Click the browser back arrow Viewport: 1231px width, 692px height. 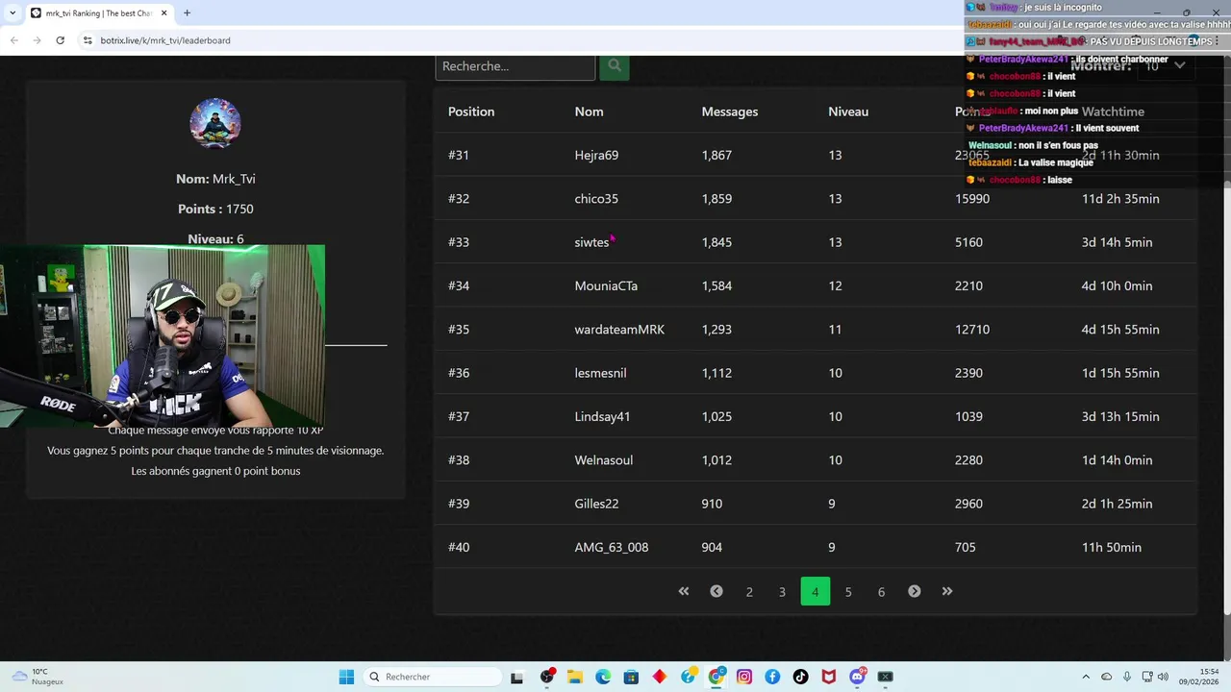[x=14, y=40]
